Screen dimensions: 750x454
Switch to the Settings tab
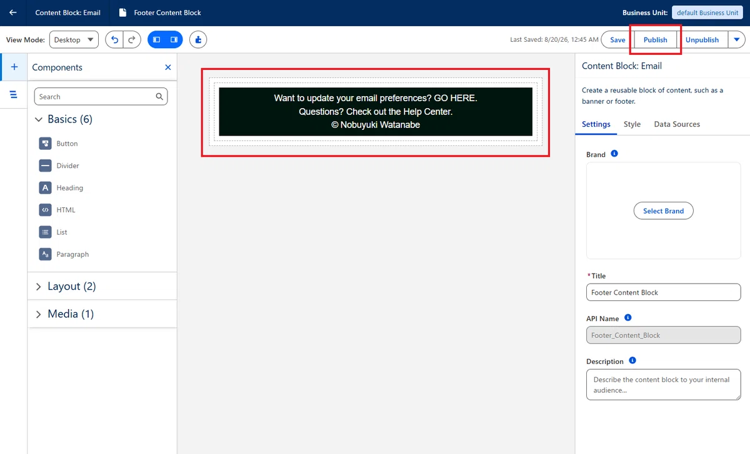596,124
